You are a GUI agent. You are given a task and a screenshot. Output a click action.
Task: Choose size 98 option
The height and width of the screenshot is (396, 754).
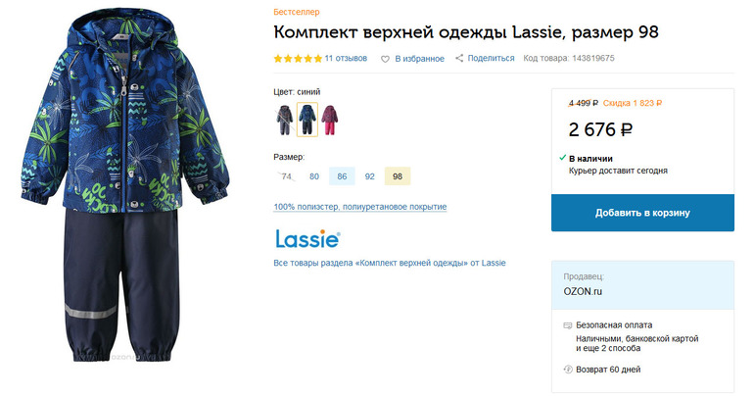pos(398,176)
